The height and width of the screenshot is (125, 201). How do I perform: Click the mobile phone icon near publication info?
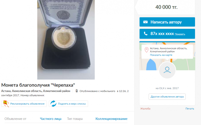pos(77,91)
